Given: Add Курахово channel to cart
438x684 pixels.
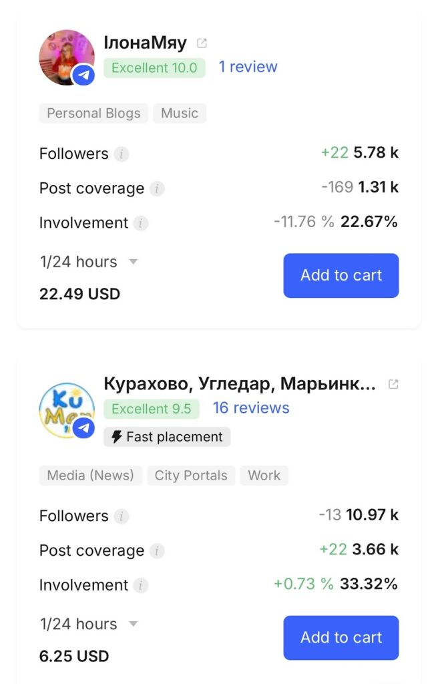Looking at the screenshot, I should [341, 637].
